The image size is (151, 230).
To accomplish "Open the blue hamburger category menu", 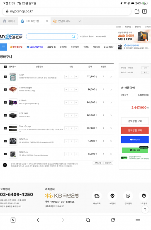I will coord(3,47).
